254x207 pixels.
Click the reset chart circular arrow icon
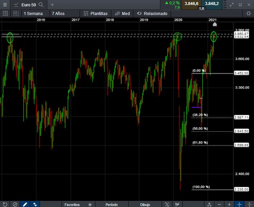pyautogui.click(x=5, y=204)
